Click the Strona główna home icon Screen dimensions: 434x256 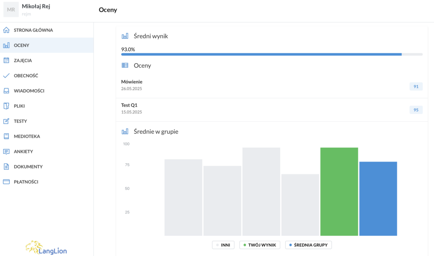tap(6, 30)
